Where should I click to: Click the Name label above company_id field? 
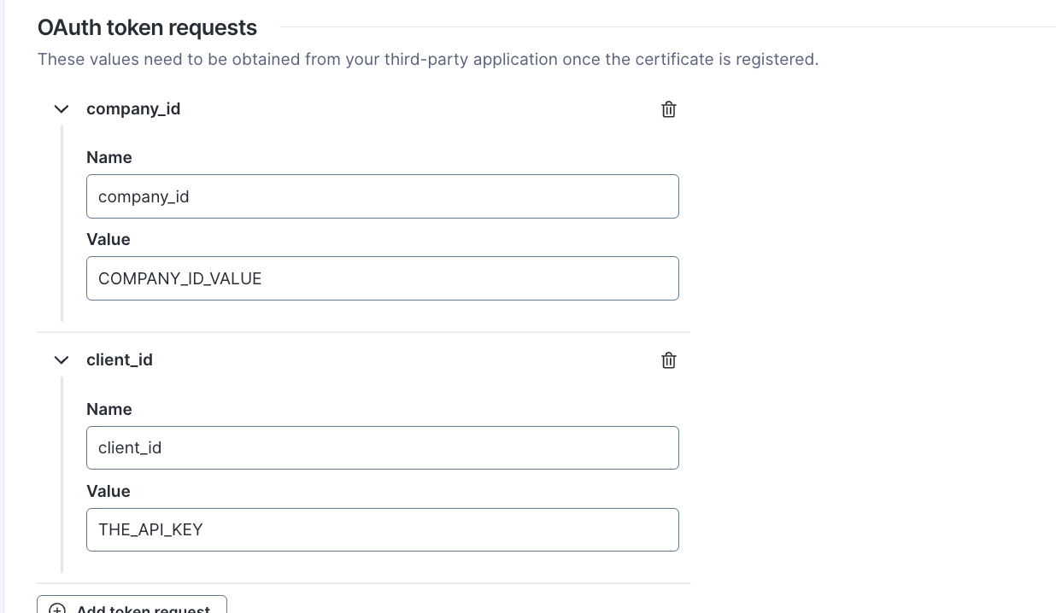tap(109, 158)
